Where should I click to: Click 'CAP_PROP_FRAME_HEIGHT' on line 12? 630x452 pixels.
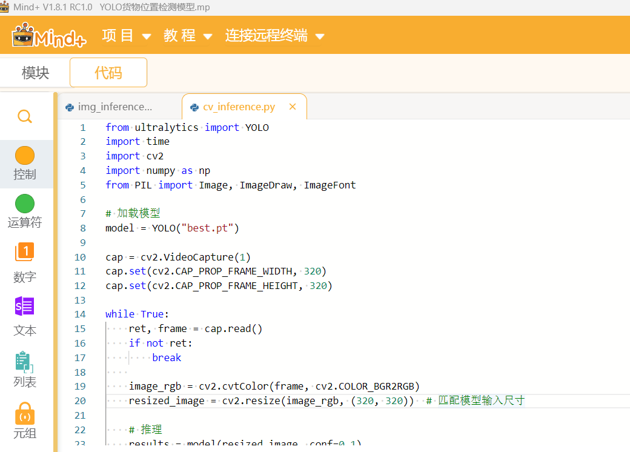coord(237,286)
